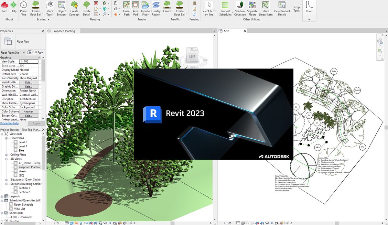Select the Background Color Scheme field
388x225 pixels.
click(29, 107)
